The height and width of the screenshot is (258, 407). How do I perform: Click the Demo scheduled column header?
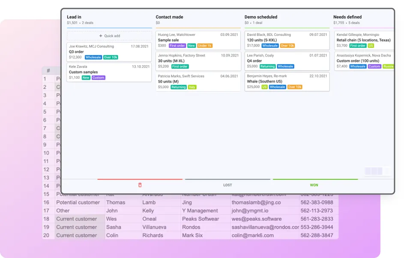pyautogui.click(x=261, y=17)
